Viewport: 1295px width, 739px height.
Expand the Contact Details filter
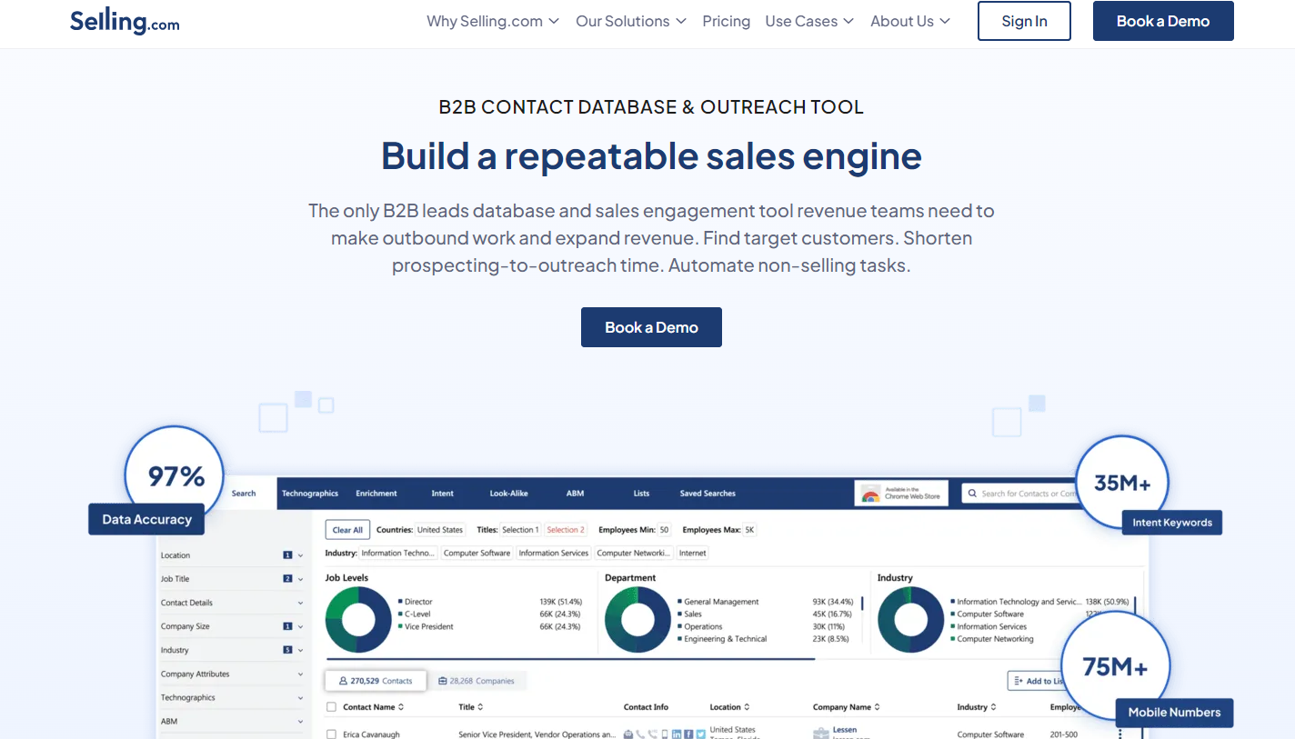232,603
